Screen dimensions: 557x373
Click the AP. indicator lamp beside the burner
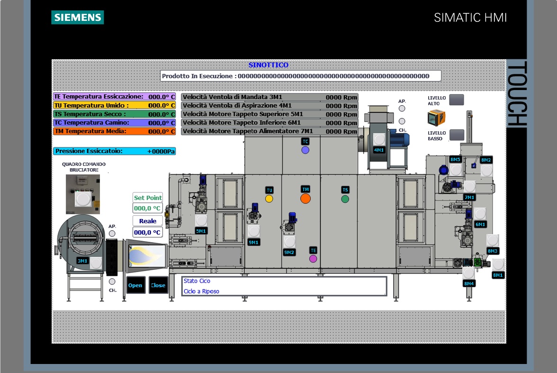(112, 234)
